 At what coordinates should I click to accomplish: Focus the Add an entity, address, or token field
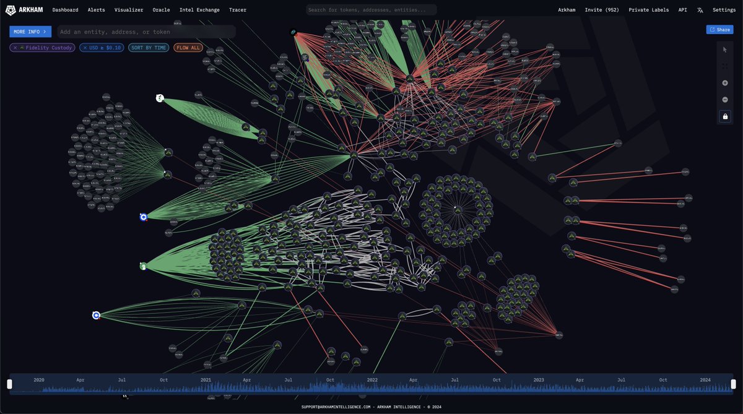pos(146,32)
